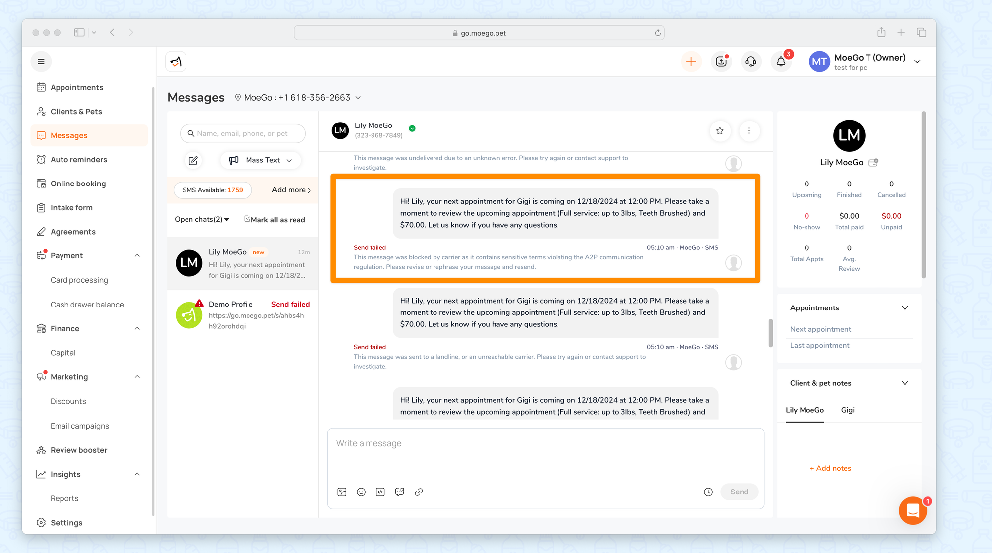Click the headset support icon
This screenshot has height=553, width=992.
click(x=751, y=61)
